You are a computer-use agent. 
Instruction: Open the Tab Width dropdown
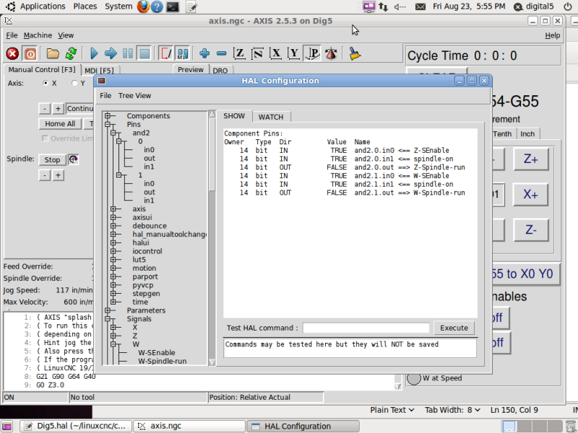point(452,410)
